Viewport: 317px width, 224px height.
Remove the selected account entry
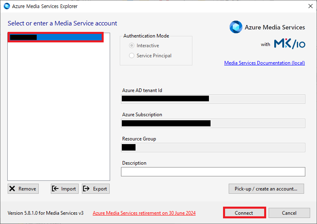(x=23, y=189)
